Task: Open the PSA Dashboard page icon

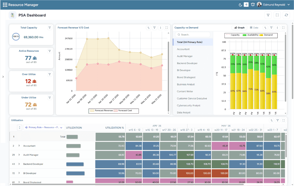Action: [12, 15]
